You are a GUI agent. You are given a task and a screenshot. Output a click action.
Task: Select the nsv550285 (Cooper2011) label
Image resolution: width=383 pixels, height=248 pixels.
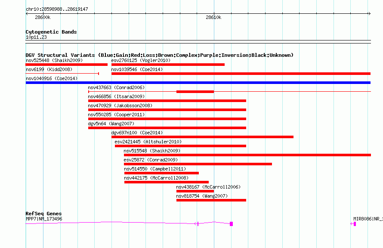click(116, 115)
